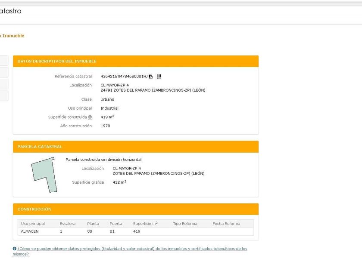The height and width of the screenshot is (271, 362).
Task: Click the Puerta value 01 cell
Action: click(112, 231)
